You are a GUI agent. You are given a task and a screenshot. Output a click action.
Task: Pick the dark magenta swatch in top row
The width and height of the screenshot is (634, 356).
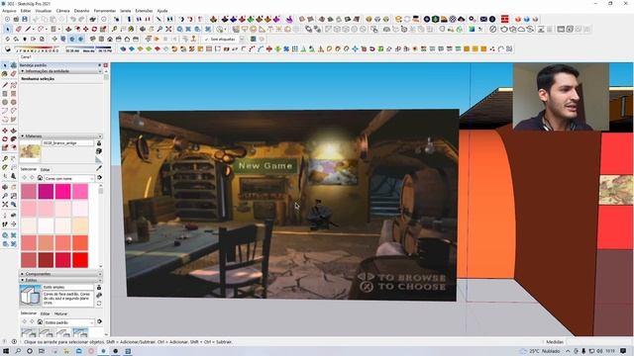(x=46, y=191)
